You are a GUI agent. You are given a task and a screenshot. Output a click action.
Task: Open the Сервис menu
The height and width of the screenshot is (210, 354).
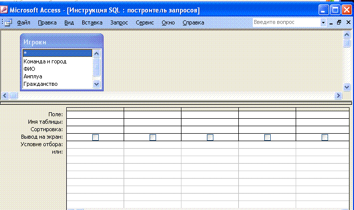tap(145, 22)
